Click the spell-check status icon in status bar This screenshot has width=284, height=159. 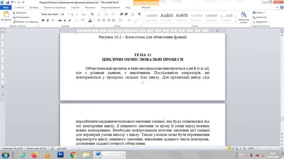pyautogui.click(x=52, y=148)
